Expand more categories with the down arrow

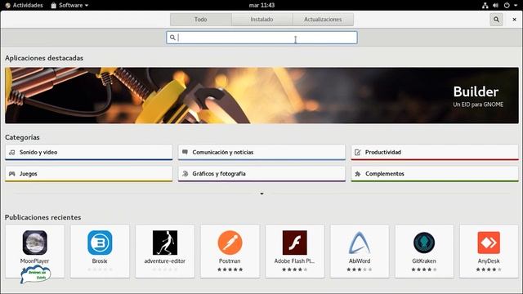tap(261, 194)
